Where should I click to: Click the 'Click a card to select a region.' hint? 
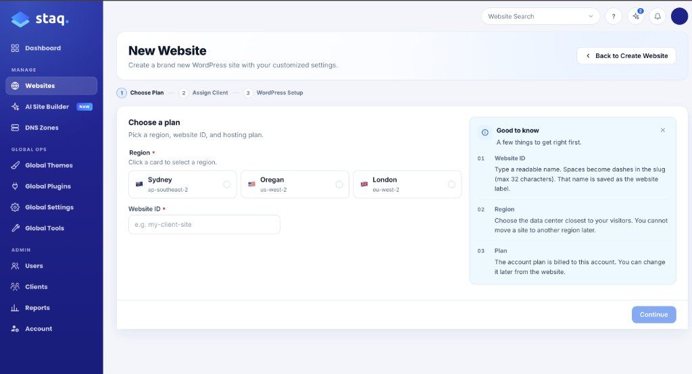tap(172, 162)
